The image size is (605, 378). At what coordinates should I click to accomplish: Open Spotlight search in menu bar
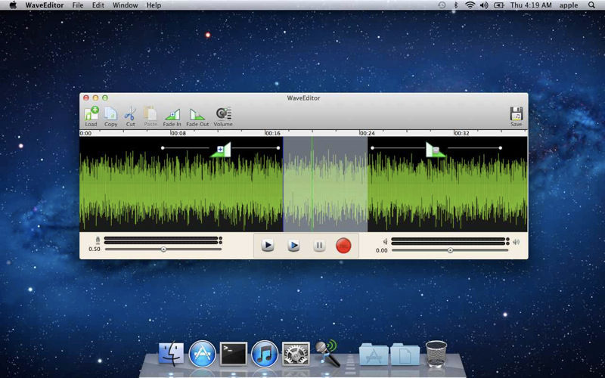point(591,5)
